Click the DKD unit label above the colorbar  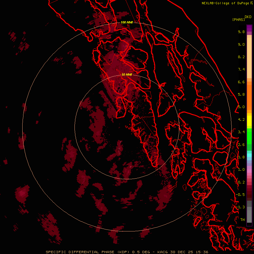pos(248,17)
